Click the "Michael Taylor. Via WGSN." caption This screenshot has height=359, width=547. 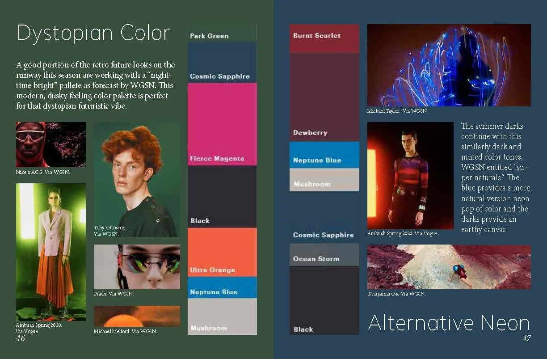pos(397,111)
